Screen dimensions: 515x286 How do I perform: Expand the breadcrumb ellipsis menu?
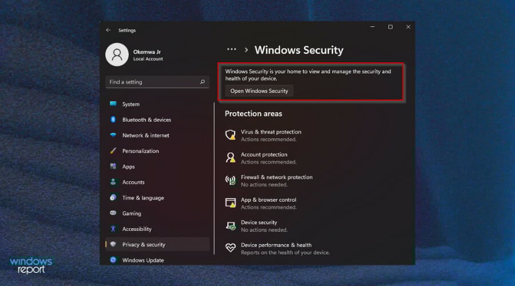[232, 50]
